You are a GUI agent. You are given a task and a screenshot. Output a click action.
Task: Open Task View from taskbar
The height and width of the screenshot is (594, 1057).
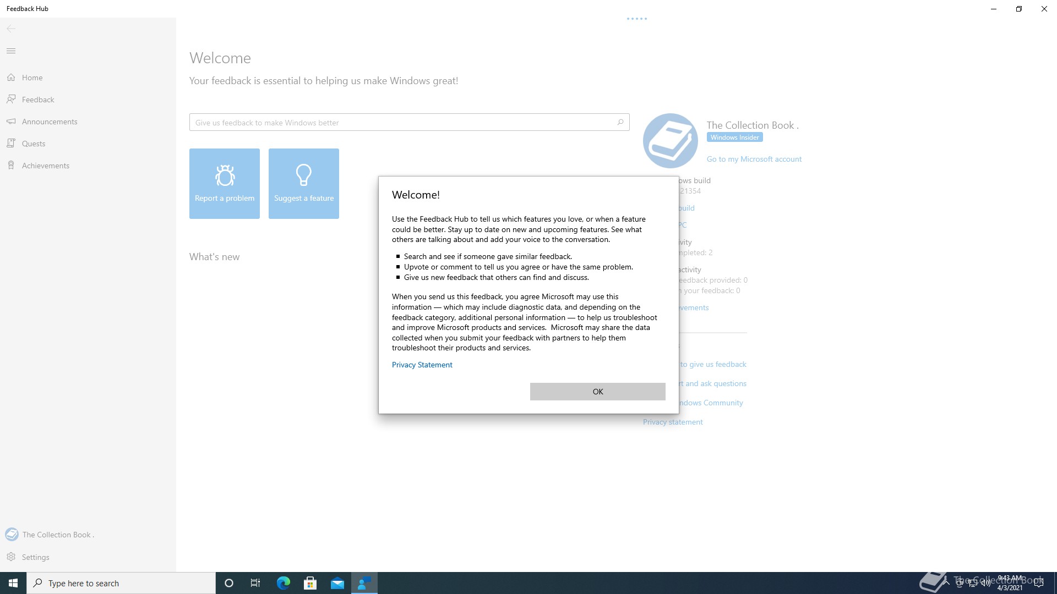(x=255, y=583)
